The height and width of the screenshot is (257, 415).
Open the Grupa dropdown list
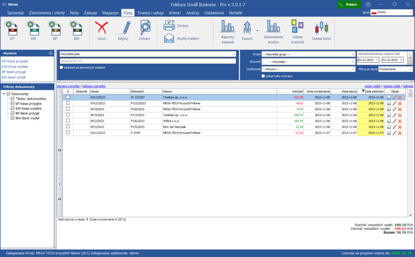coord(308,54)
